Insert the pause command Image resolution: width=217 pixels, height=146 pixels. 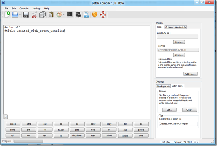[x=141, y=130]
